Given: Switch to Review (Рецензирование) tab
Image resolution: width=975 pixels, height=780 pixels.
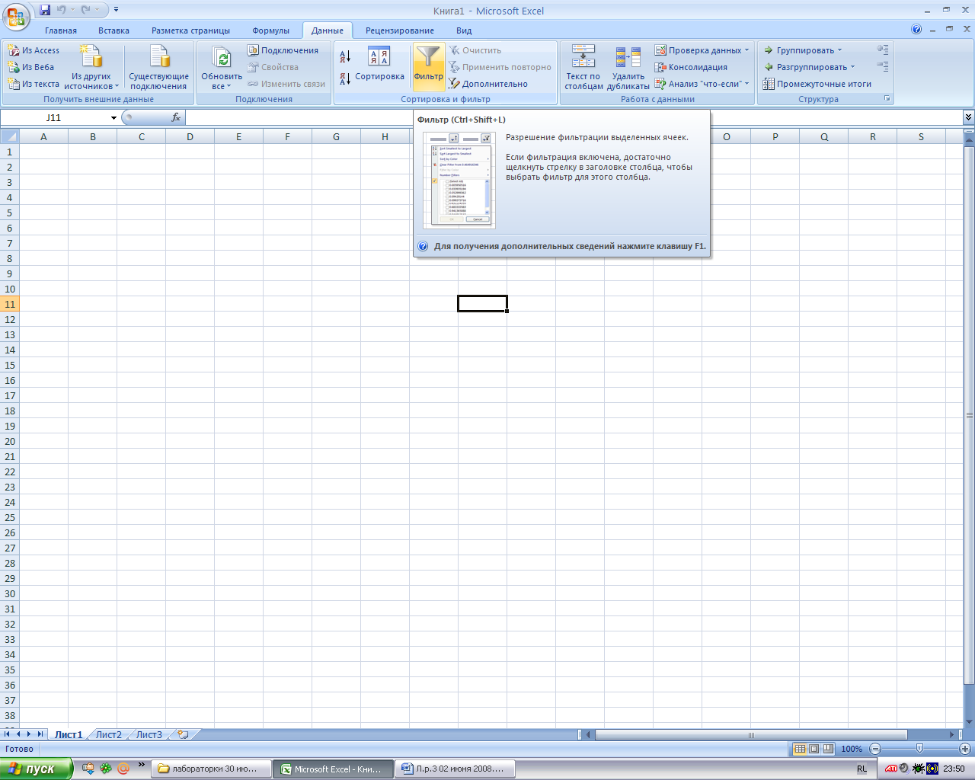Looking at the screenshot, I should click(x=400, y=30).
